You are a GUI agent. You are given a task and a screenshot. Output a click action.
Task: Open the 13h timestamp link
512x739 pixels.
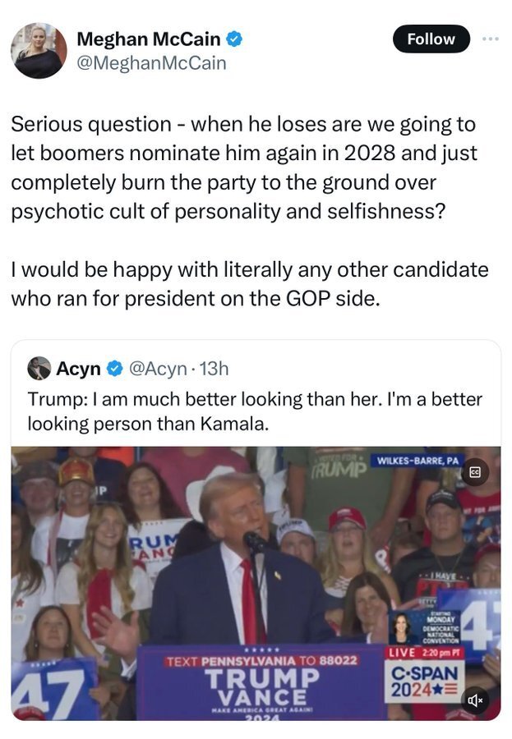[214, 369]
